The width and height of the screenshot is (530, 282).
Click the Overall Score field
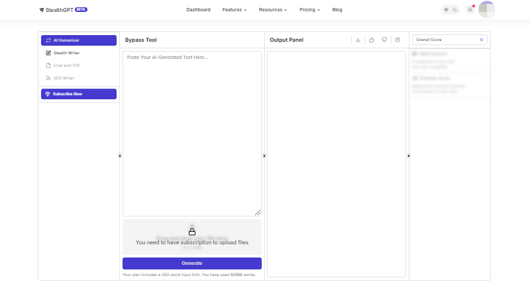coord(450,40)
